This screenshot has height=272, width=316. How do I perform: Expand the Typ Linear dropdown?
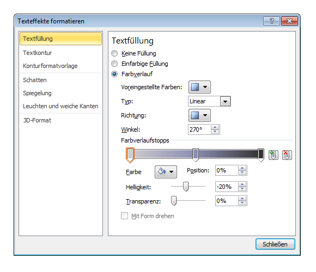226,101
